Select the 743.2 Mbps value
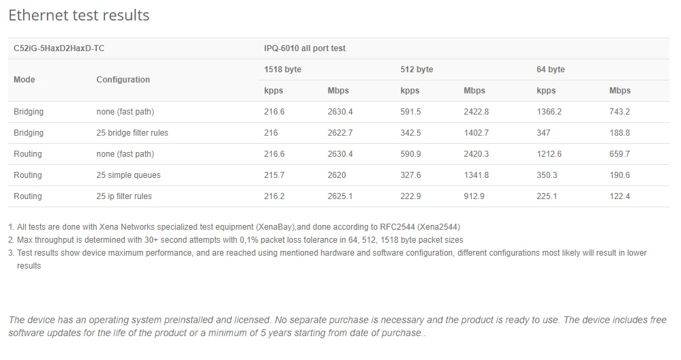 (620, 112)
